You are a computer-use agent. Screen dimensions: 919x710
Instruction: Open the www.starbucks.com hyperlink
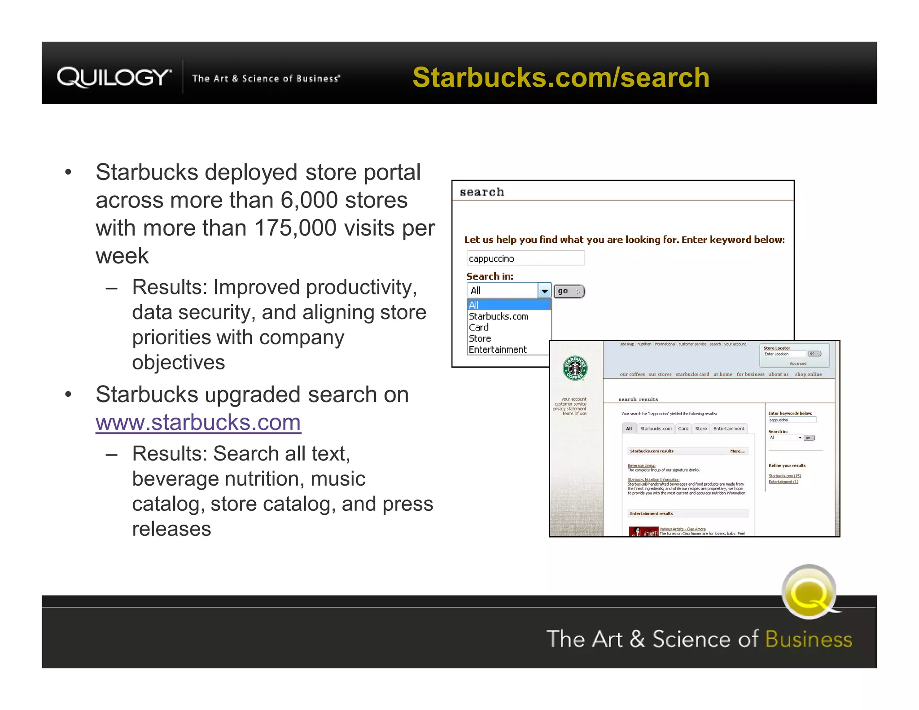pos(198,422)
